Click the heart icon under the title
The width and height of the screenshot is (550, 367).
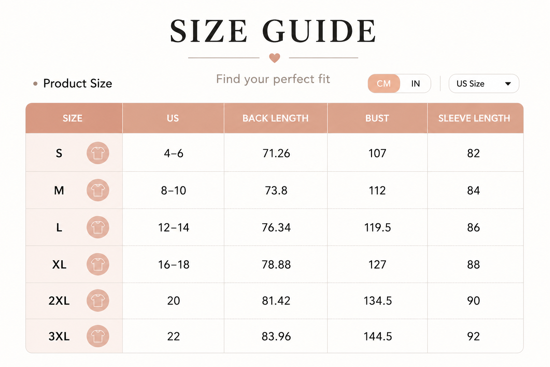[275, 58]
